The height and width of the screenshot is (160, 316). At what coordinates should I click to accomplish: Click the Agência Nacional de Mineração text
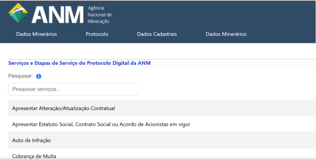point(99,15)
